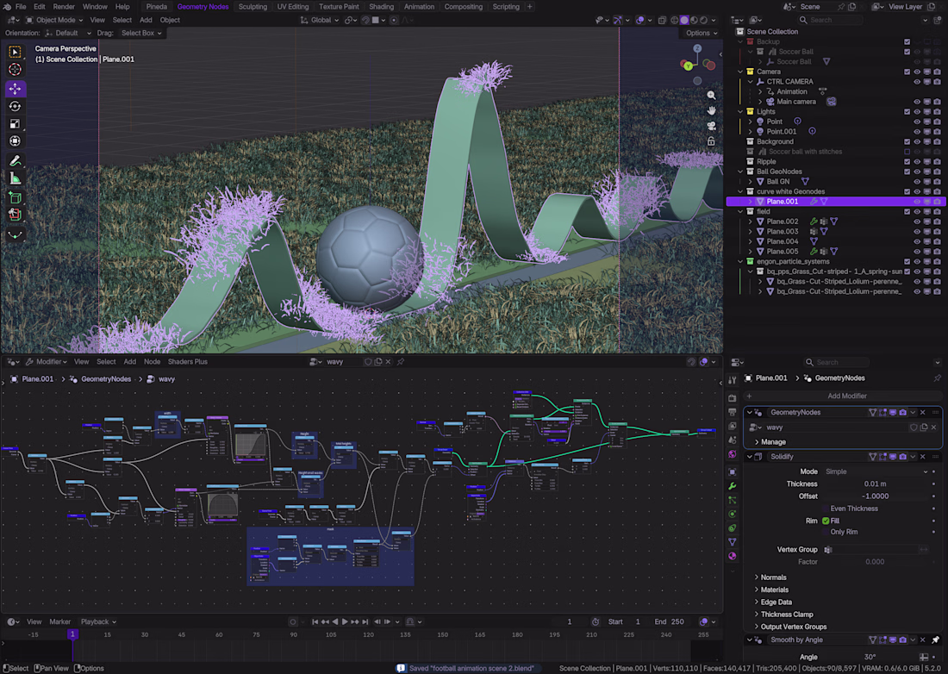Select the Scale tool
The width and height of the screenshot is (948, 674).
pos(16,124)
